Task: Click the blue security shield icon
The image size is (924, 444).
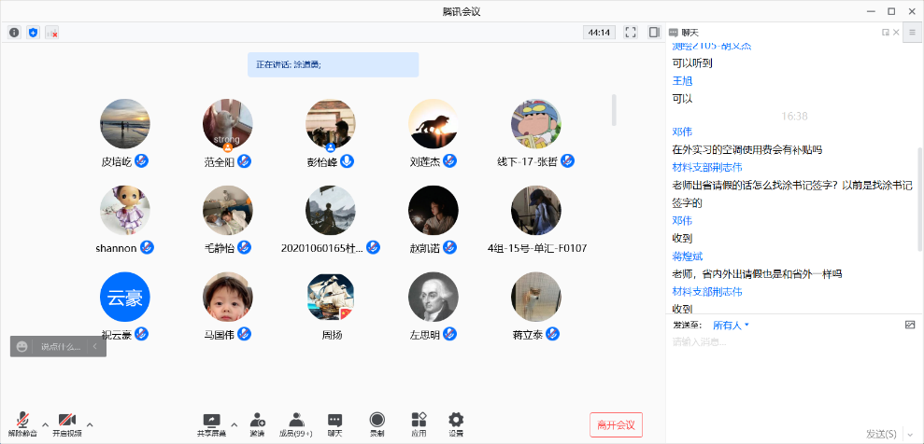Action: (33, 33)
